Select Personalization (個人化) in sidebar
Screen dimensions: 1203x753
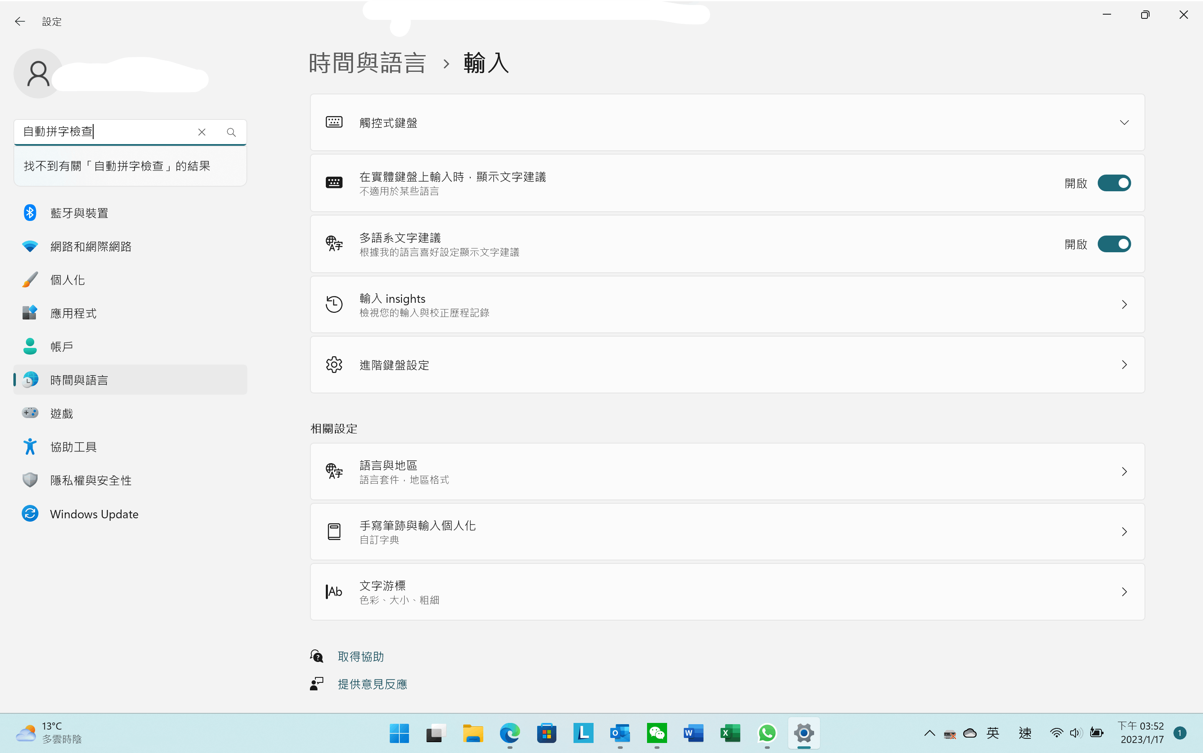point(68,280)
